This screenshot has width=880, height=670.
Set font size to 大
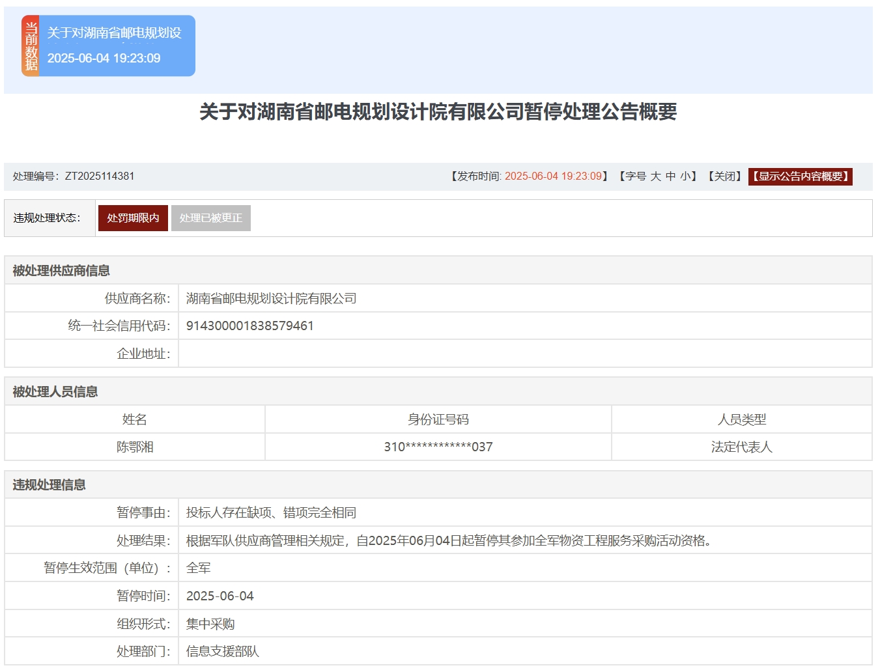(655, 176)
